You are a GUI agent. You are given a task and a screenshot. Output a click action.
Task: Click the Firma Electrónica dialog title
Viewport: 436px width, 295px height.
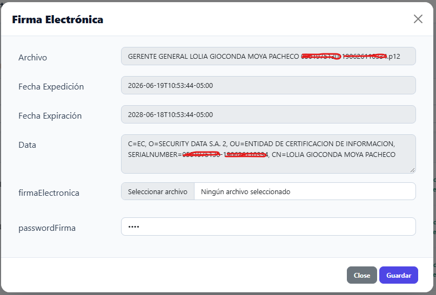(x=58, y=19)
